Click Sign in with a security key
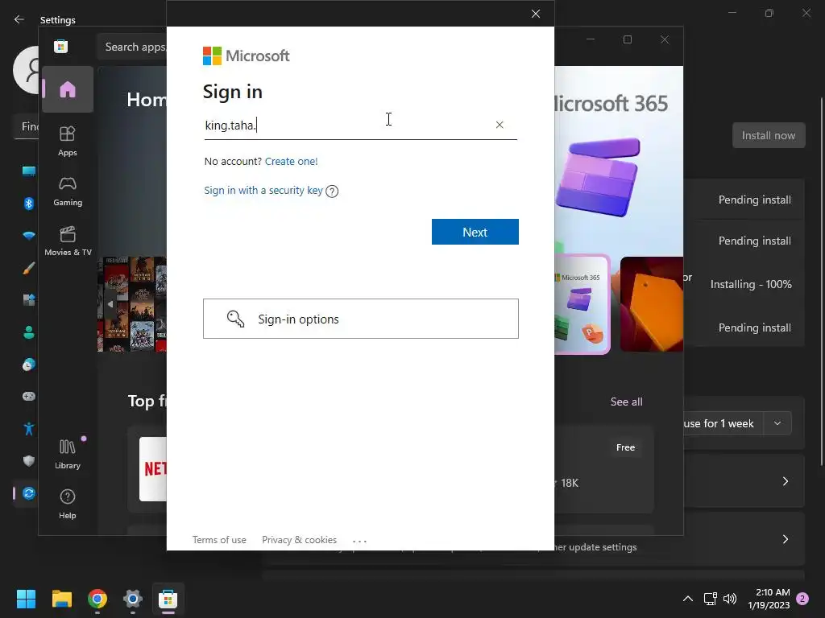This screenshot has height=618, width=825. [263, 190]
